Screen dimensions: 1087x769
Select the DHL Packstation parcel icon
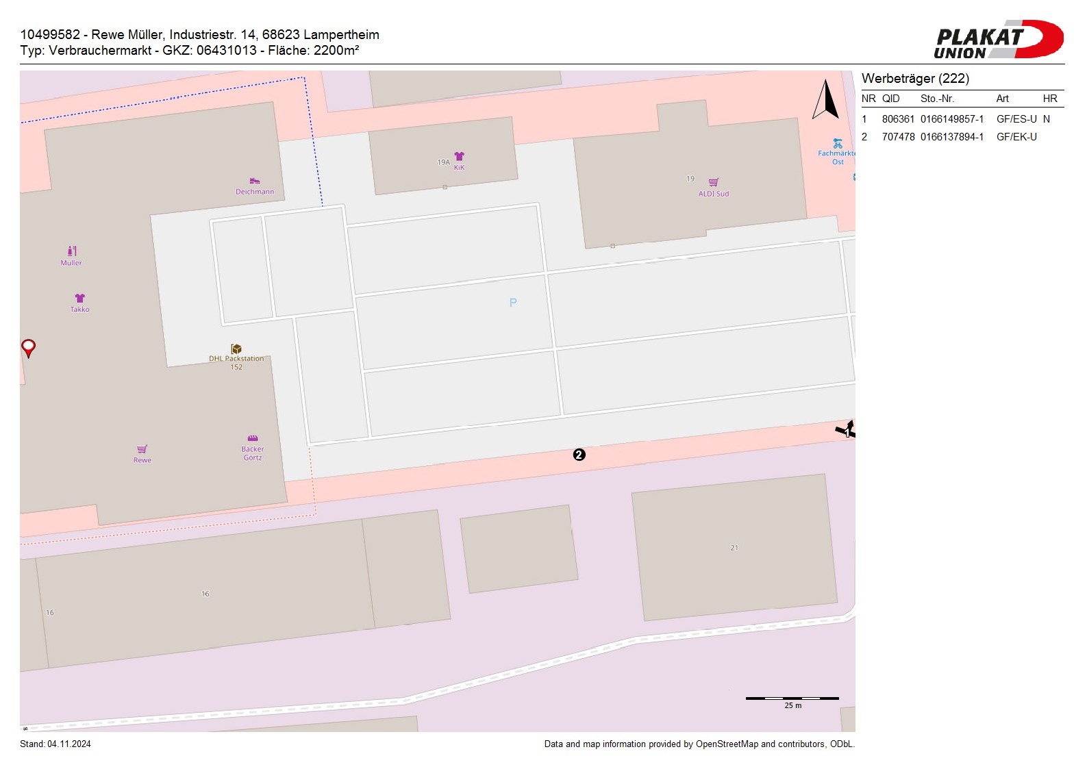click(x=236, y=349)
